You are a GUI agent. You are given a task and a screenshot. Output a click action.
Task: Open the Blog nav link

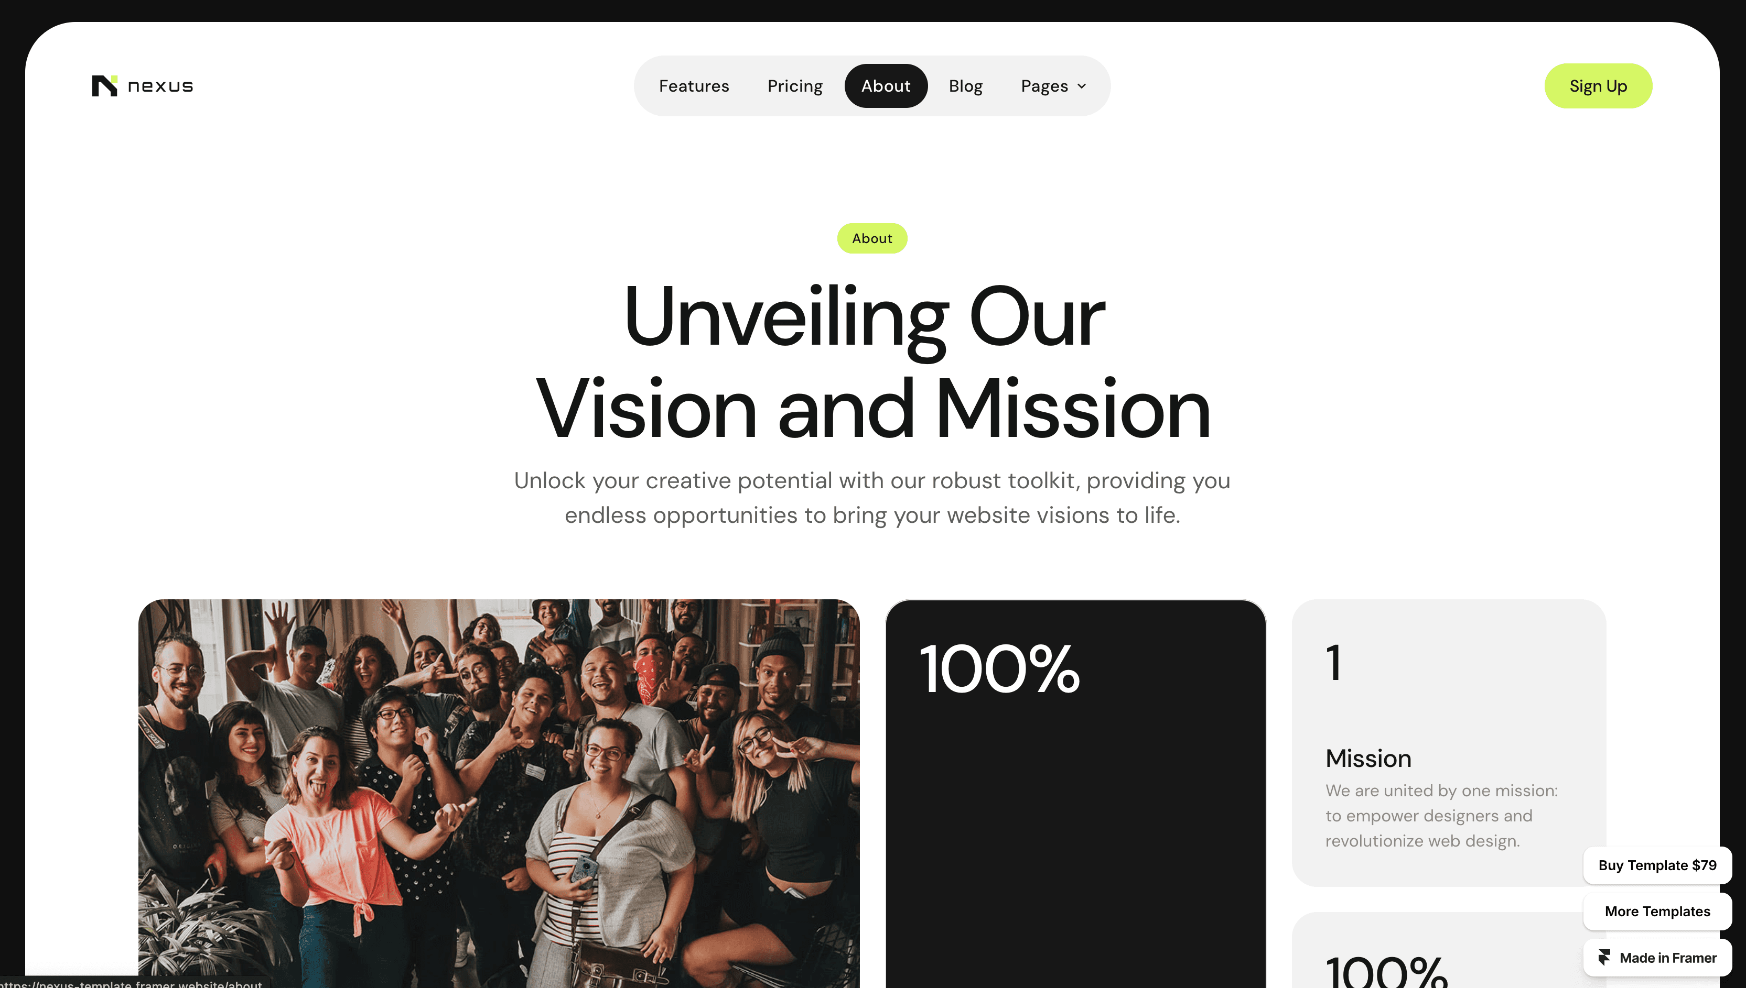[965, 86]
